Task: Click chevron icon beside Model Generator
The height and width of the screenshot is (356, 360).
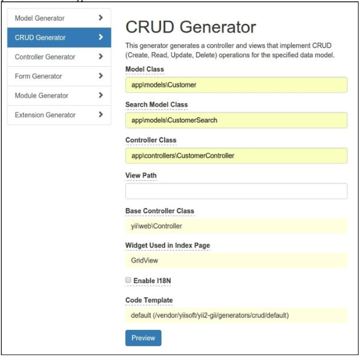Action: click(100, 18)
